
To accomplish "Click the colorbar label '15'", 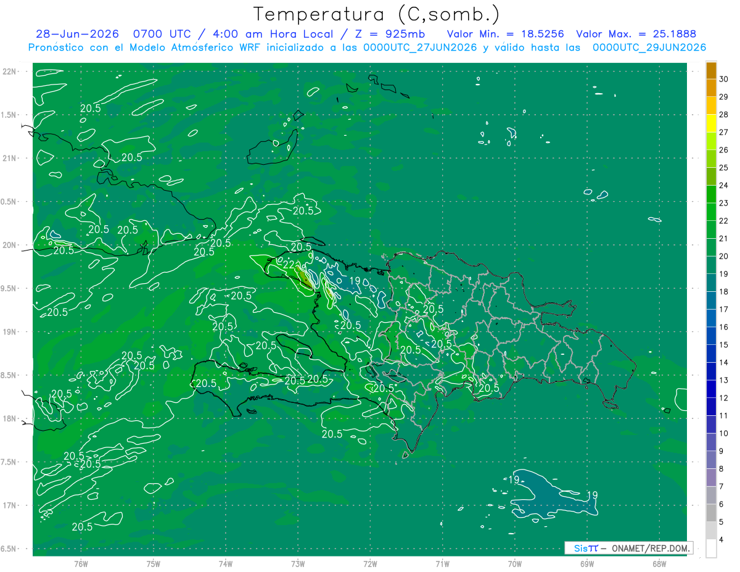I will (724, 344).
